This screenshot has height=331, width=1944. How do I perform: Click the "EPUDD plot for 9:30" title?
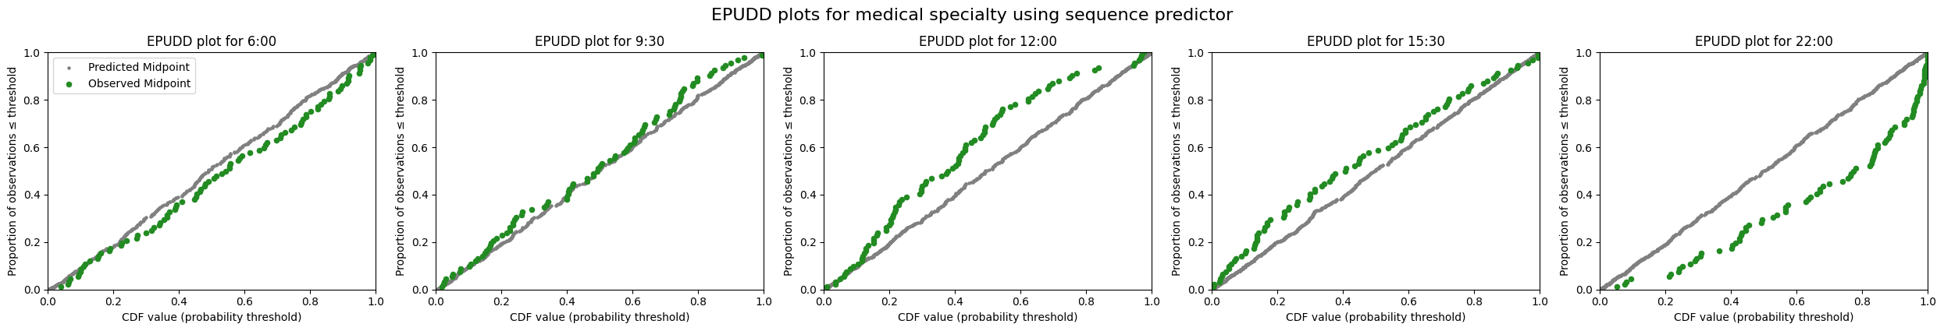pyautogui.click(x=600, y=42)
